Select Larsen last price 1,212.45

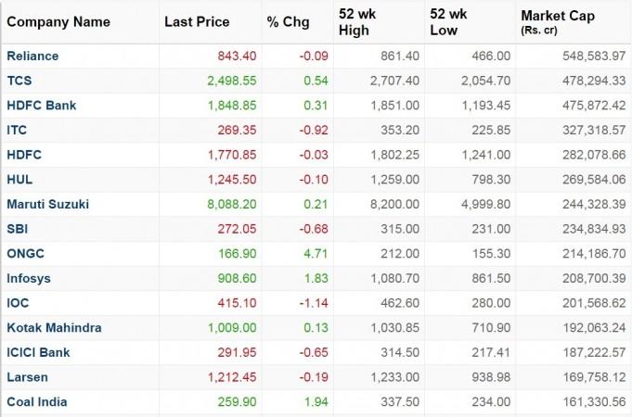click(232, 377)
